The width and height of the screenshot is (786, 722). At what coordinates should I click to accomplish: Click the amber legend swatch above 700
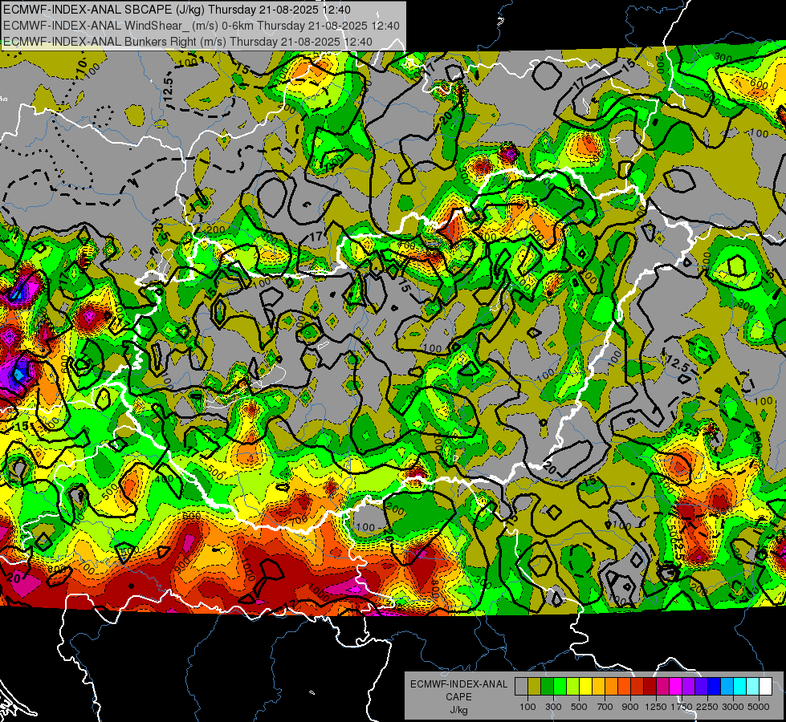[x=598, y=687]
